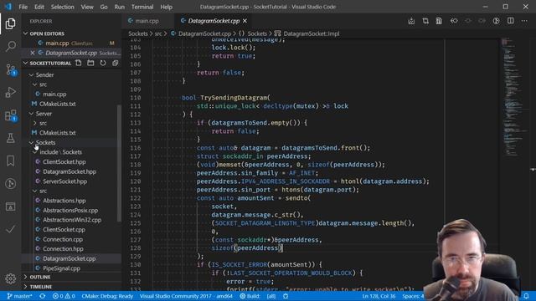
Task: Open AbstractionsPosix.cpp file
Action: [x=70, y=210]
